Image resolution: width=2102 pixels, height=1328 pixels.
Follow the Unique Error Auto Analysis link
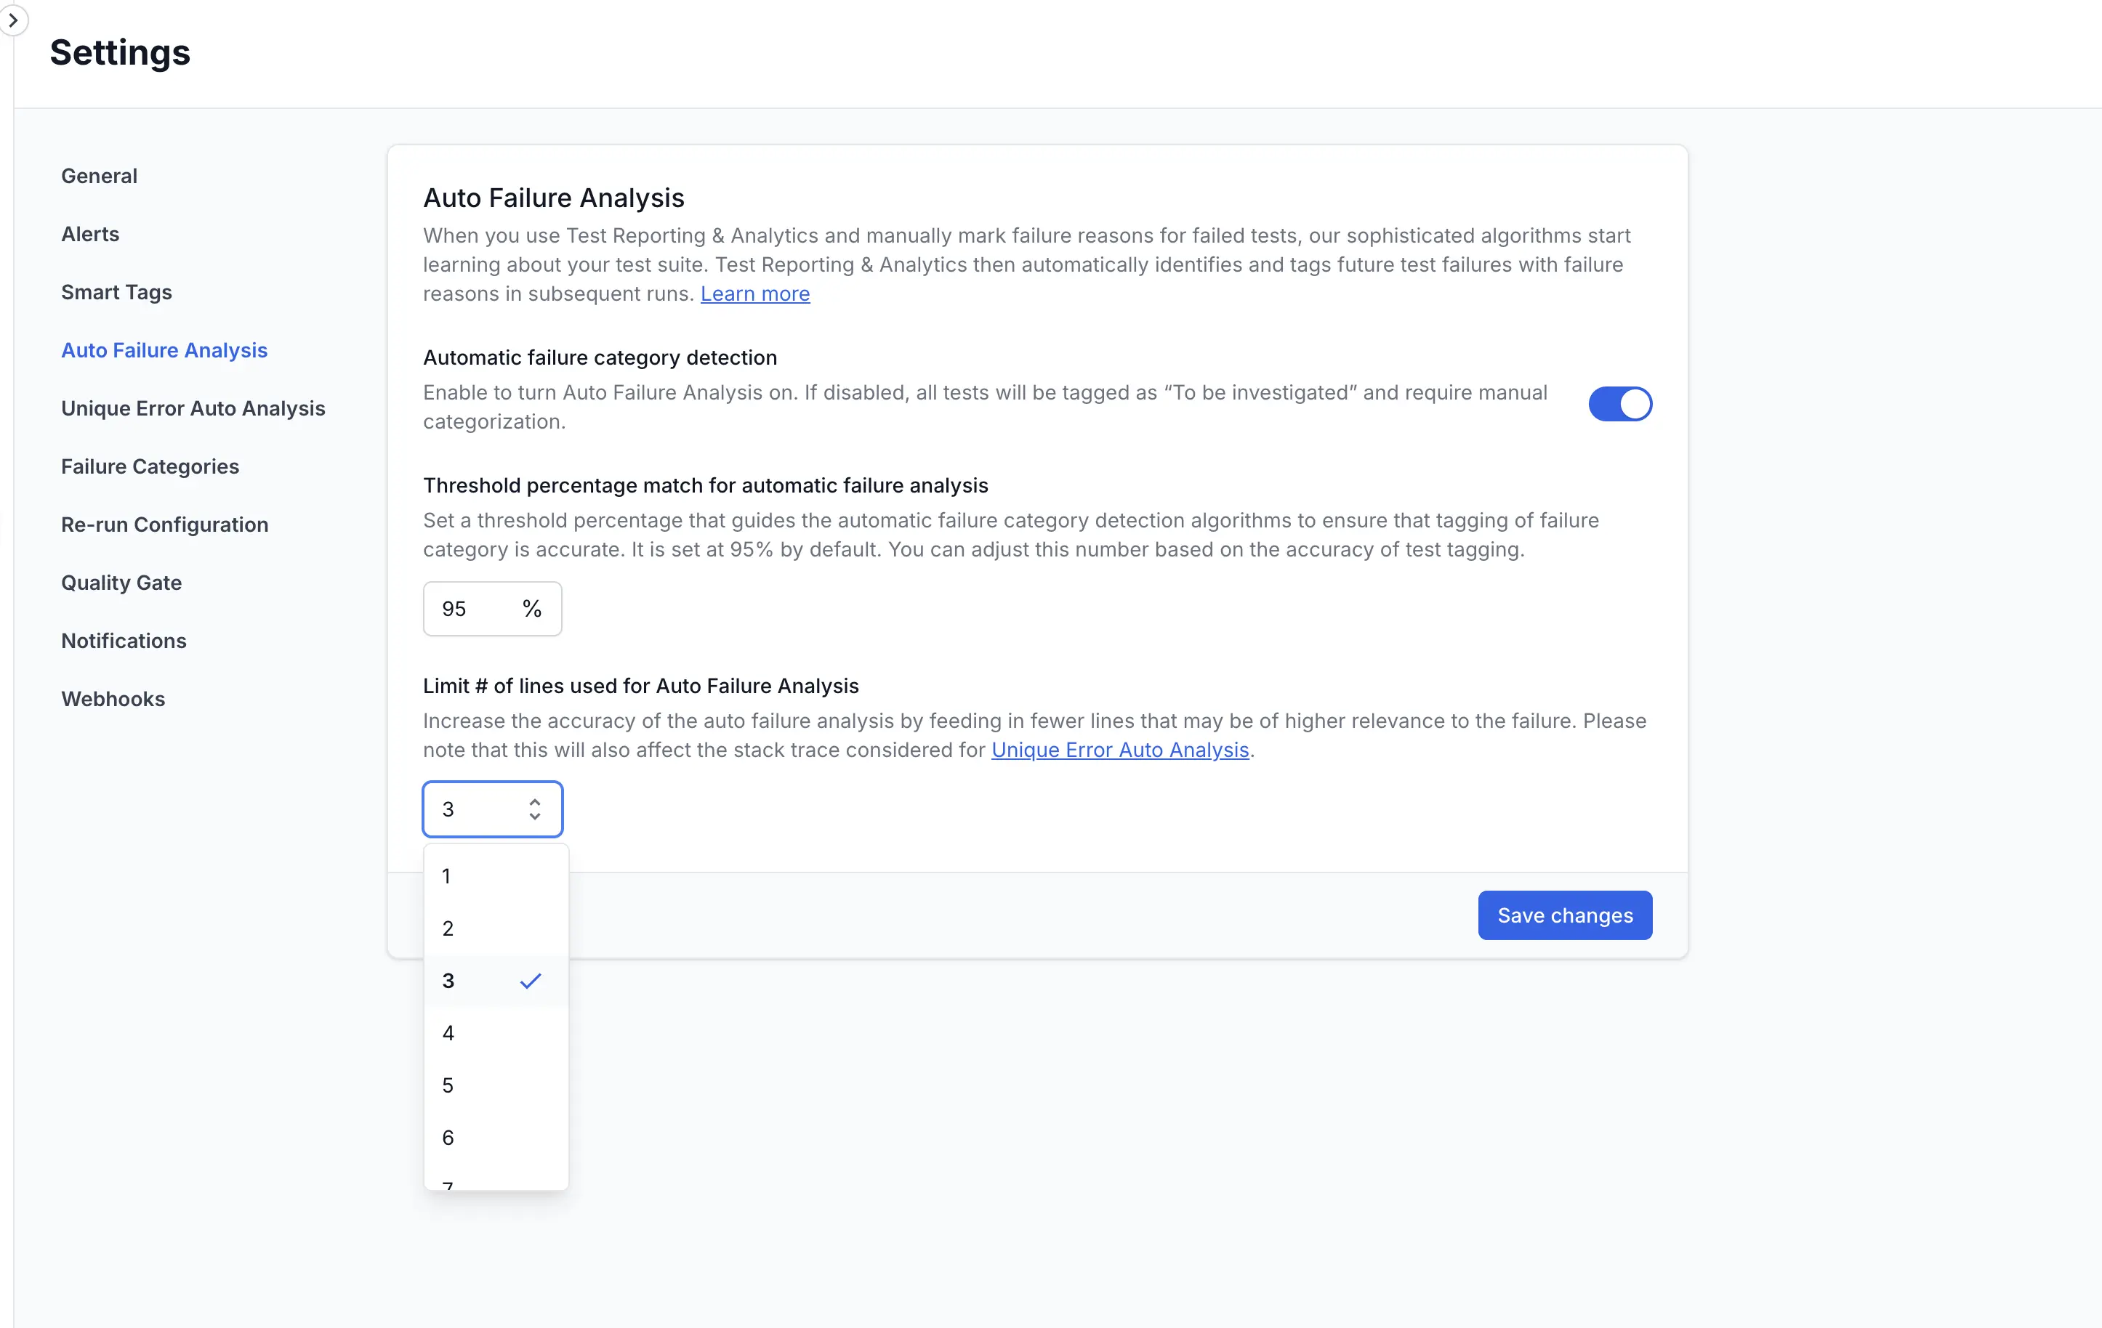[x=1120, y=750]
